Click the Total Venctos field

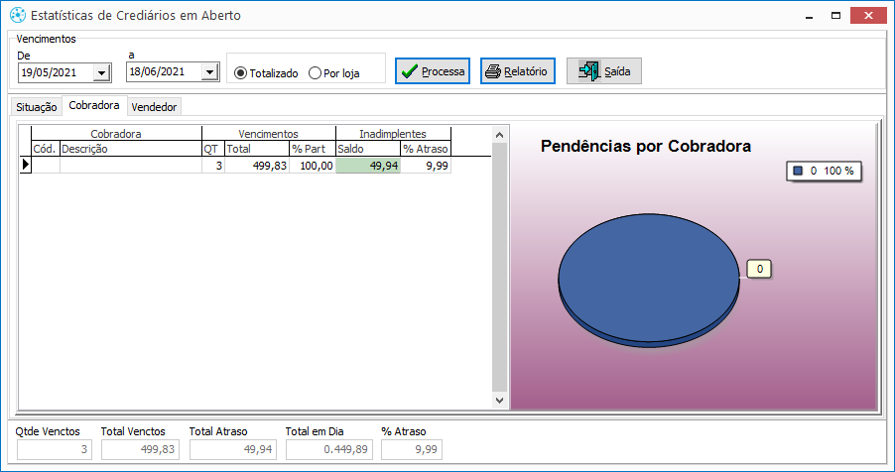[141, 449]
